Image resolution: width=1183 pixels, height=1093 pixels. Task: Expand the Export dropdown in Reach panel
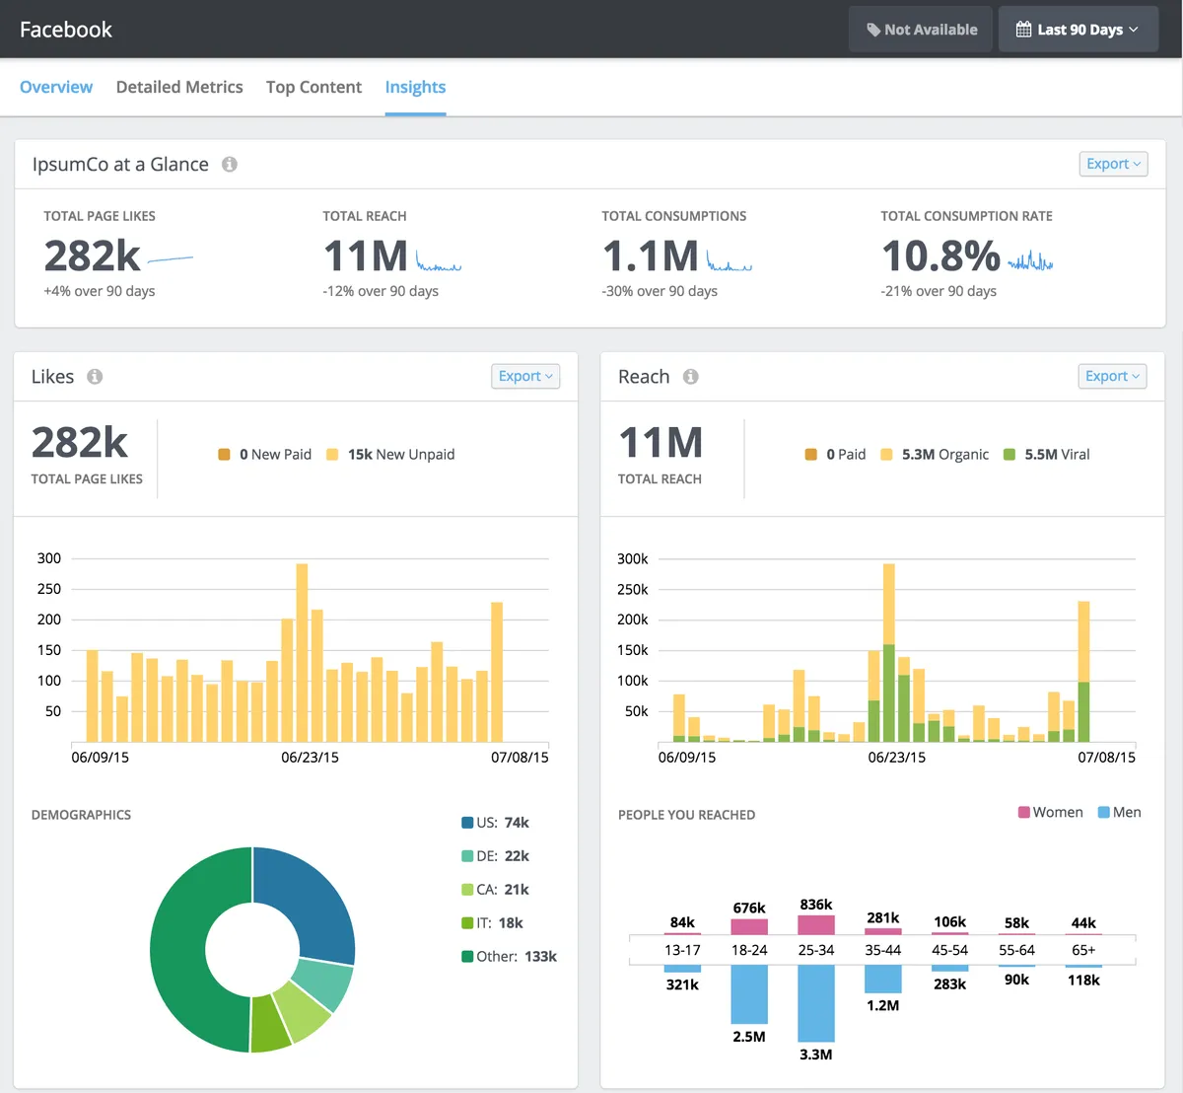(x=1112, y=376)
